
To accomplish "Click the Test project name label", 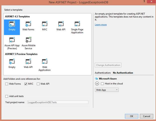I will (x=15, y=102).
